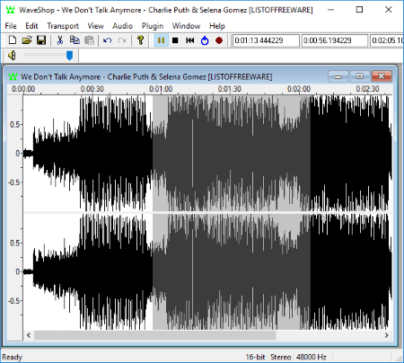Toggle loop playback with blue loop icon
Screen dimensions: 404x363
205,40
